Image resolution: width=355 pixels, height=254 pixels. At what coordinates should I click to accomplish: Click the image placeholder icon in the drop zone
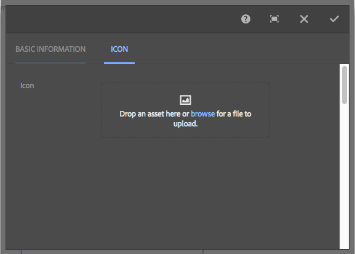(185, 100)
